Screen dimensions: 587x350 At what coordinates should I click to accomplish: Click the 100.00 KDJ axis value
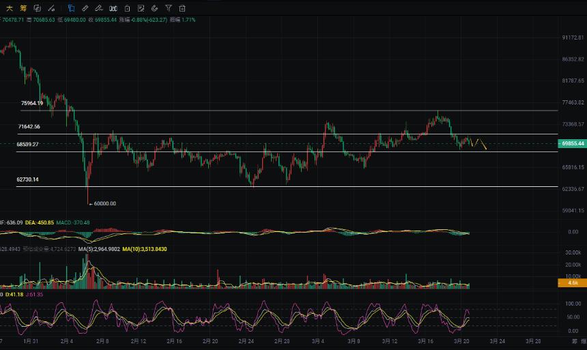coord(573,304)
